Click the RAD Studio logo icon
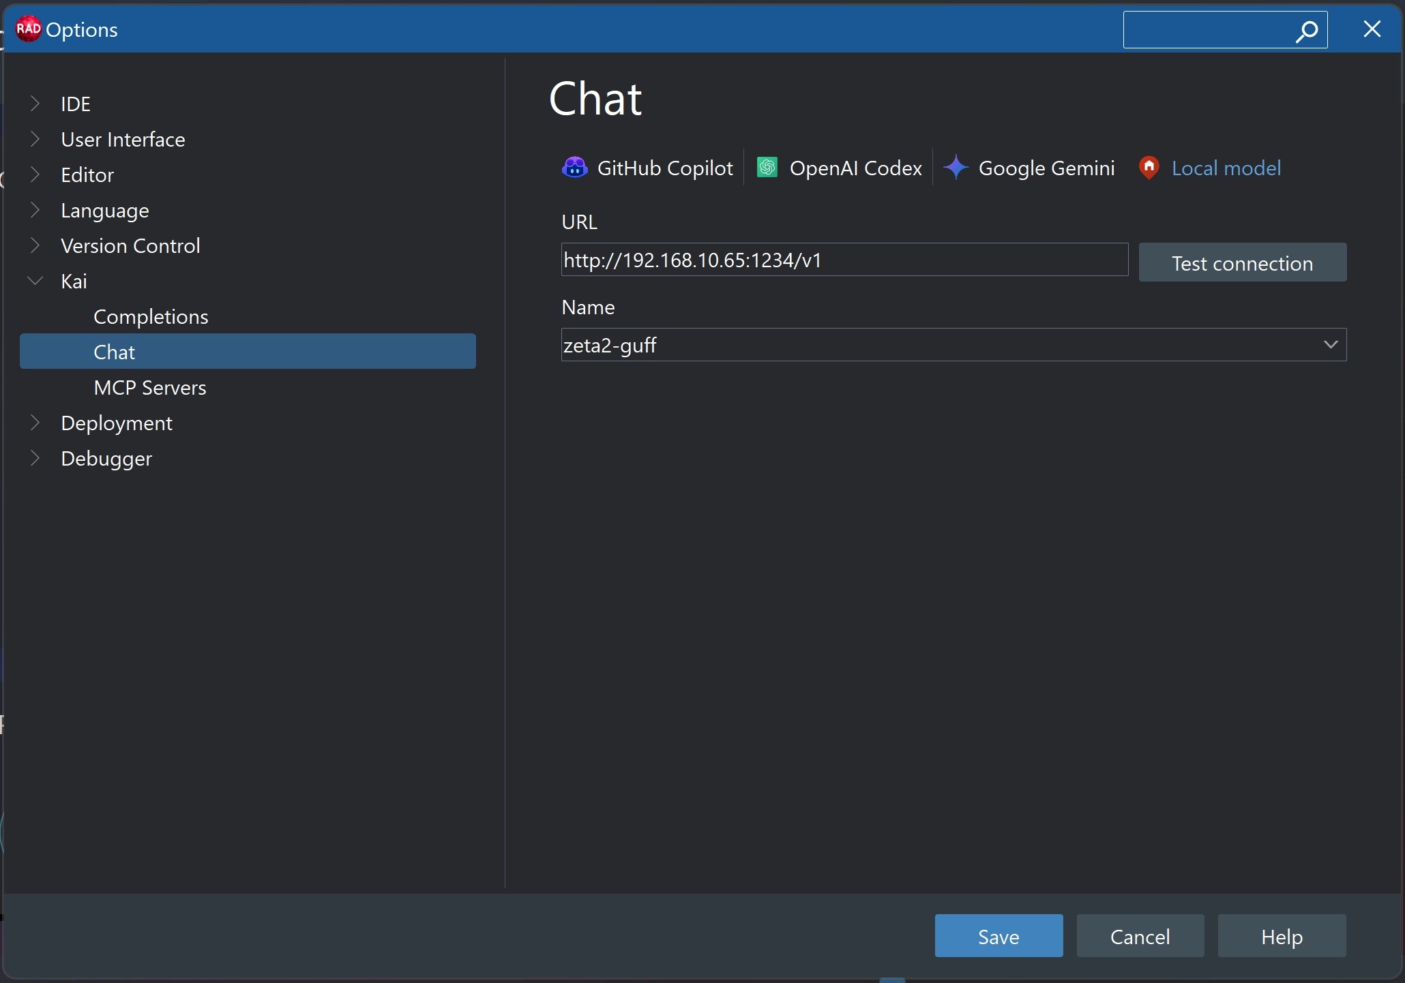1405x983 pixels. point(29,29)
